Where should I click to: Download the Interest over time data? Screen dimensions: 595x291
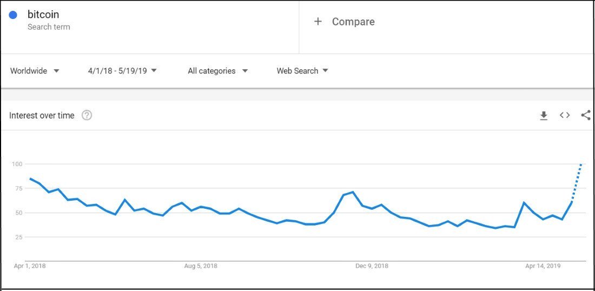click(x=544, y=115)
